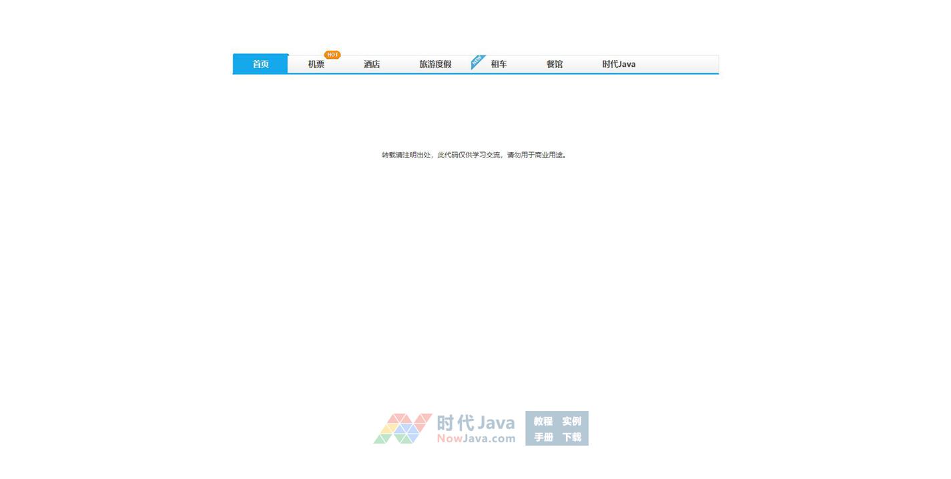
Task: Open the 时代Java navigation tab
Action: (619, 64)
